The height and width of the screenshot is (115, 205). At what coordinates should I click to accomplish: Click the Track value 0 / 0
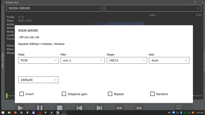(x=21, y=17)
